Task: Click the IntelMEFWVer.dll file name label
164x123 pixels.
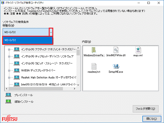Action: point(116,55)
